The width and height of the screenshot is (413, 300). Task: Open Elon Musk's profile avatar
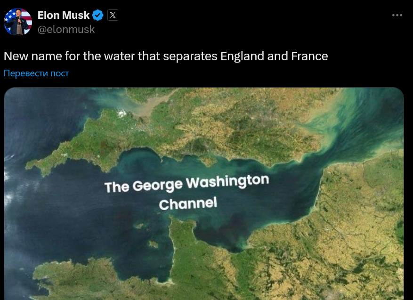pyautogui.click(x=18, y=22)
